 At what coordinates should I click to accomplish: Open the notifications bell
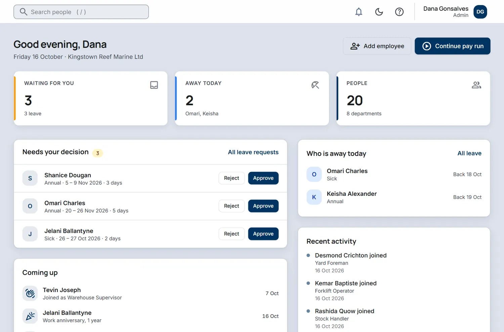click(359, 12)
